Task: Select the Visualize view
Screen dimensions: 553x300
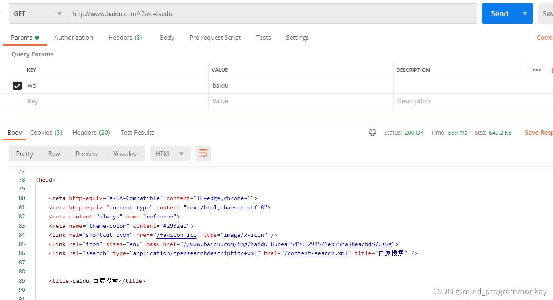Action: pos(126,153)
